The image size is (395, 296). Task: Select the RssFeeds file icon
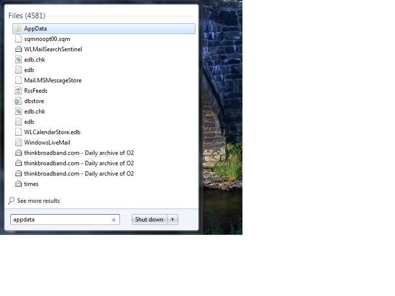pyautogui.click(x=18, y=91)
